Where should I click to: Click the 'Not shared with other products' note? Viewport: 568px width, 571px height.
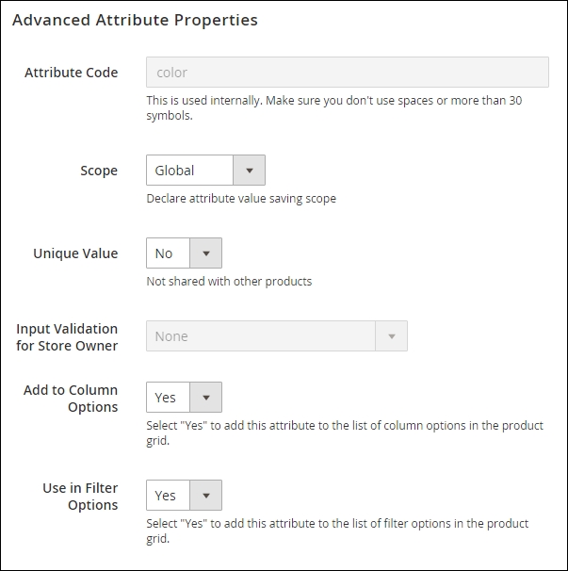[229, 281]
